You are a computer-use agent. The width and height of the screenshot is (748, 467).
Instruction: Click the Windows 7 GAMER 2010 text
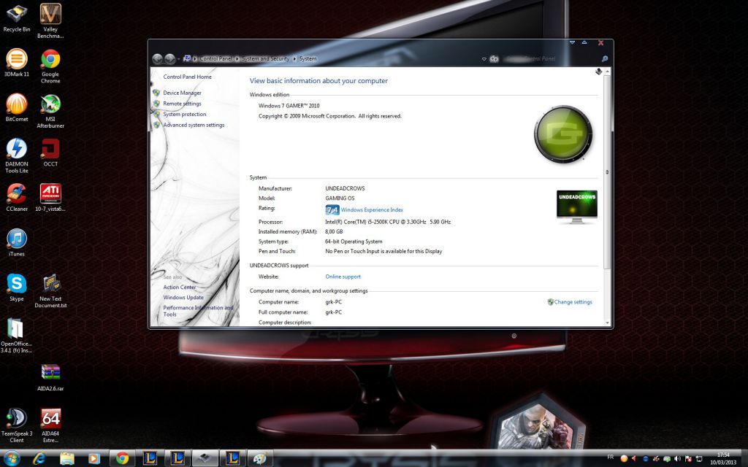tap(289, 106)
